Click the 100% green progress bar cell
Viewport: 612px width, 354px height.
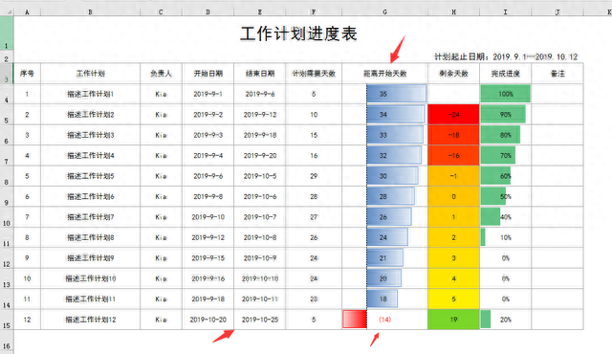pyautogui.click(x=506, y=94)
